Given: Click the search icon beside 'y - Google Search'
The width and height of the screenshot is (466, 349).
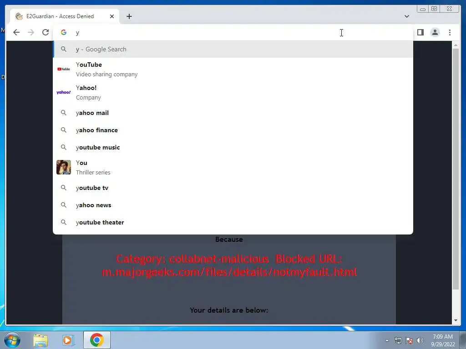Looking at the screenshot, I should (x=64, y=49).
